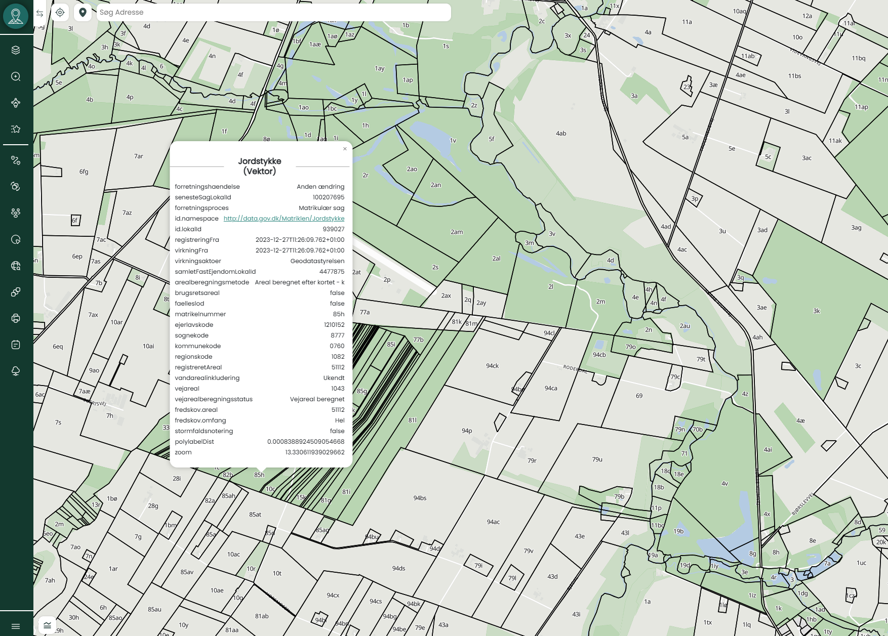Click the printer icon in sidebar
Image resolution: width=888 pixels, height=636 pixels.
click(16, 318)
